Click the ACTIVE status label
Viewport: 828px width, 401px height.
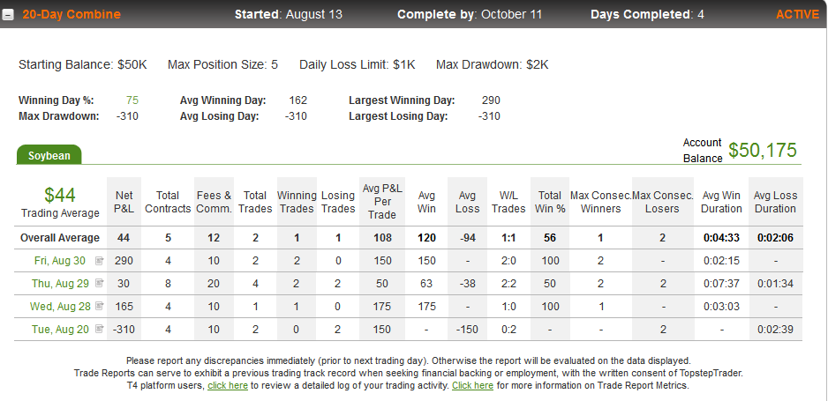click(x=797, y=14)
